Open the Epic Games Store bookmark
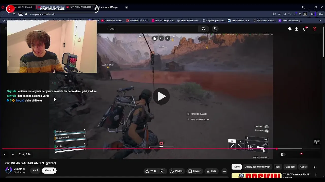 click(x=264, y=21)
